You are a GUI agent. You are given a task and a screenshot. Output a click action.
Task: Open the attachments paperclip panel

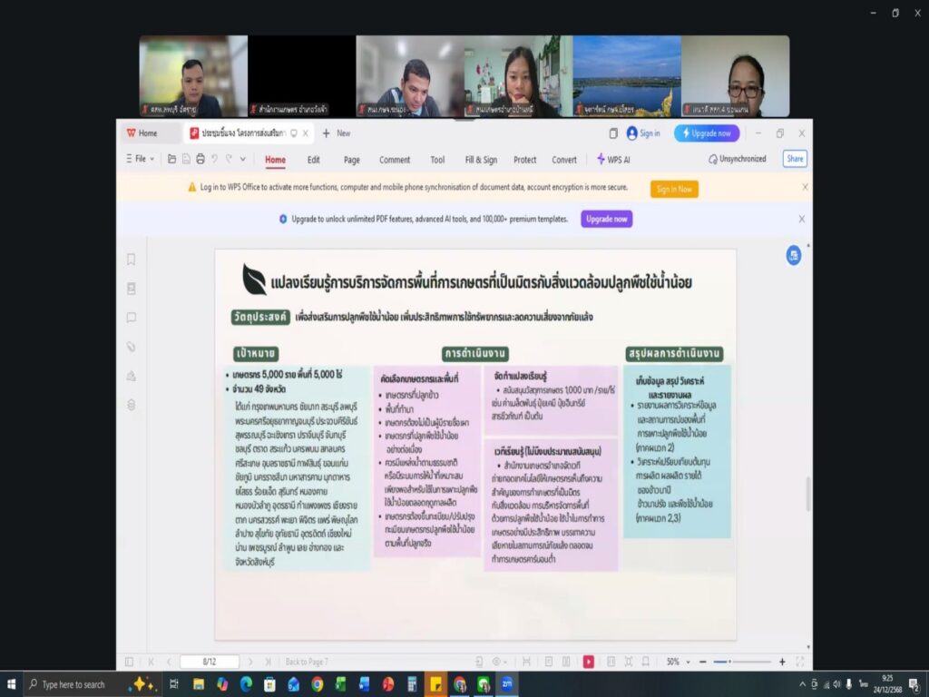[x=131, y=347]
